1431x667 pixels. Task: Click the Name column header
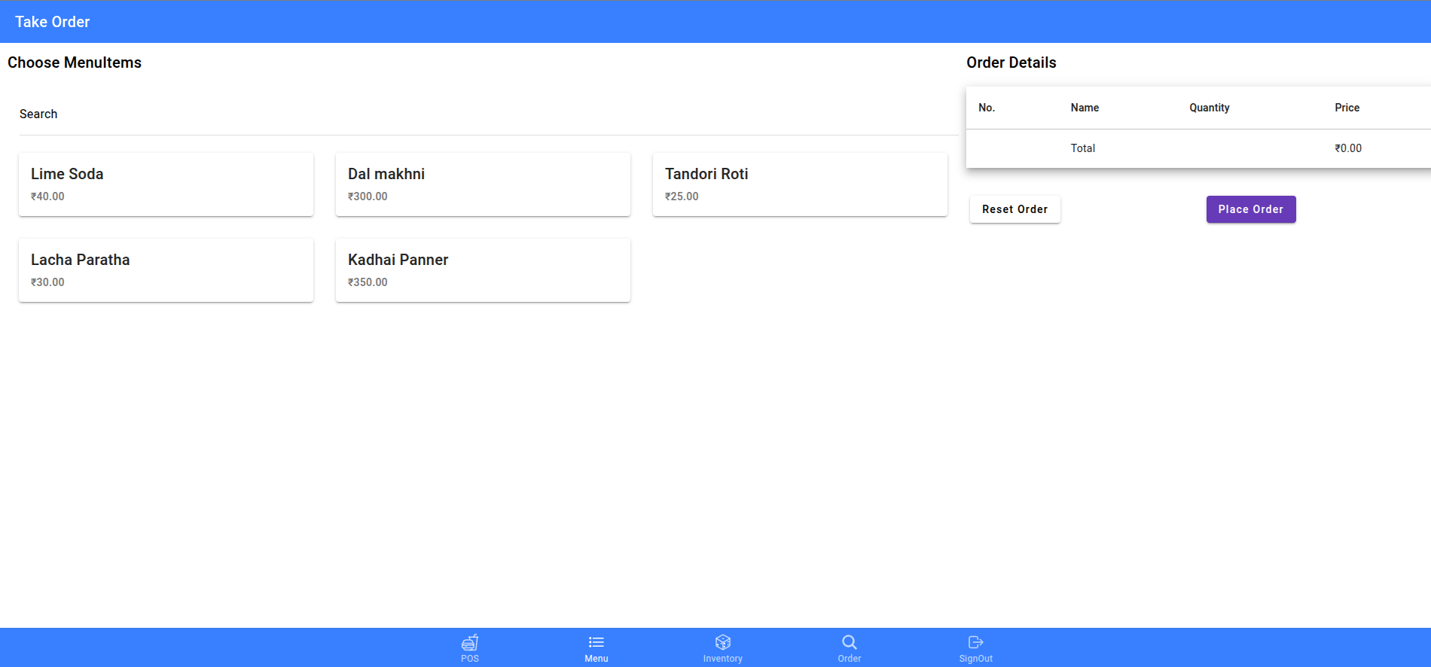pyautogui.click(x=1085, y=108)
